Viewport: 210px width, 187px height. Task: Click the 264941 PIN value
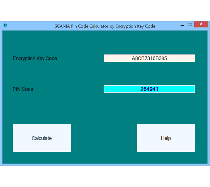coord(149,89)
